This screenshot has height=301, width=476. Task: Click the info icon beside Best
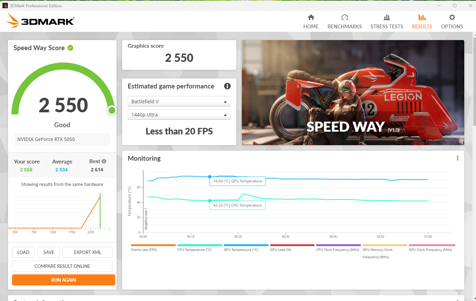click(x=104, y=161)
